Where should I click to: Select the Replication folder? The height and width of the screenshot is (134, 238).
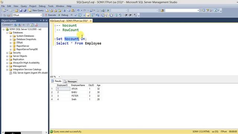click(18, 60)
